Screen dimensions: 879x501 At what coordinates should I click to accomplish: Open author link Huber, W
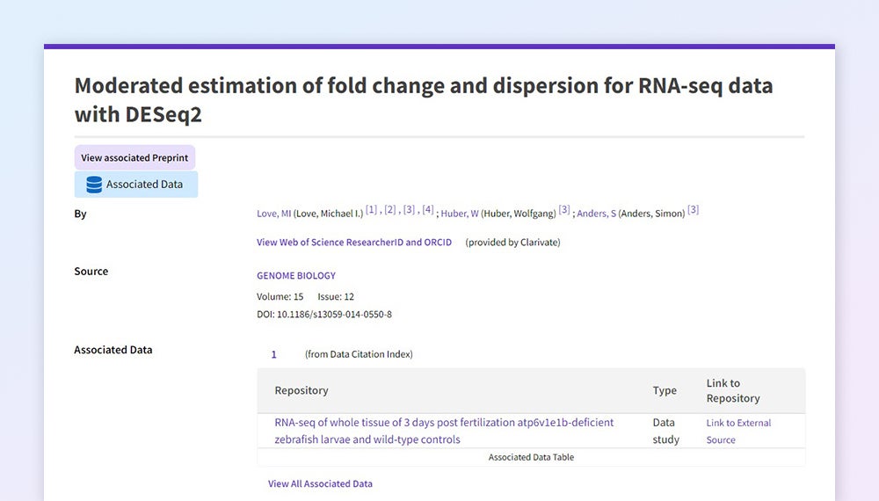tap(460, 214)
